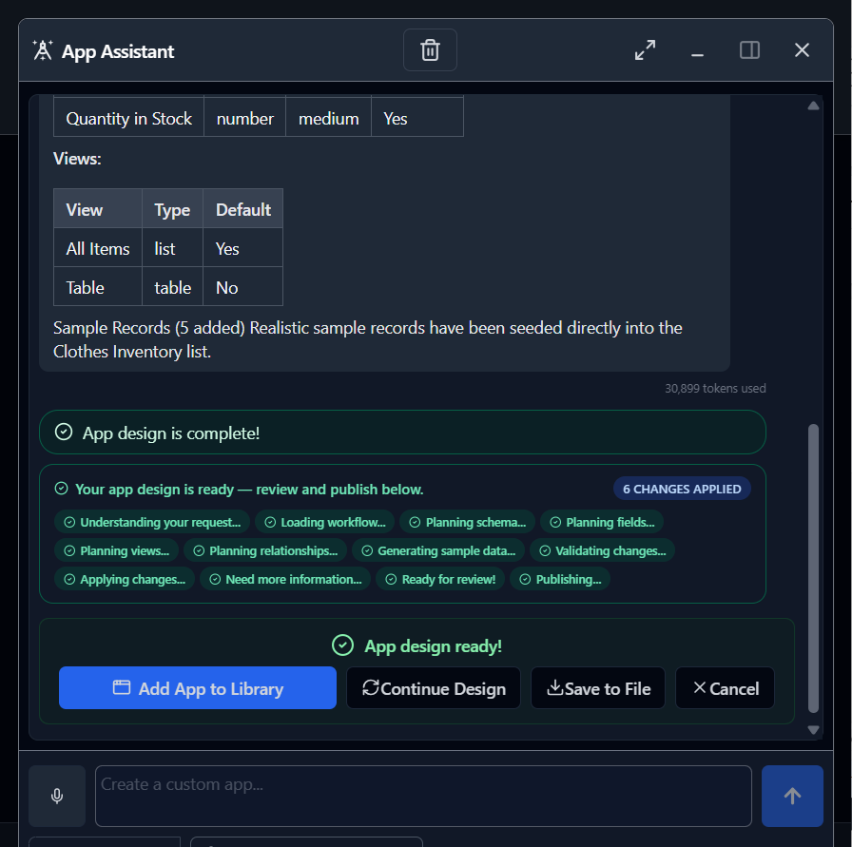Image resolution: width=852 pixels, height=847 pixels.
Task: Click the Loading workflow step chip
Action: coord(324,522)
